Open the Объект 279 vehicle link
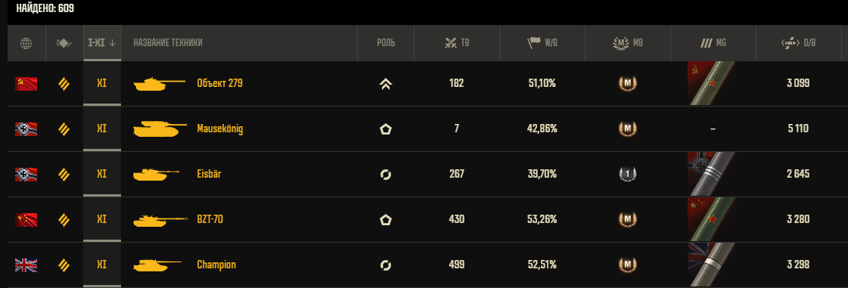This screenshot has width=848, height=288. coord(219,83)
